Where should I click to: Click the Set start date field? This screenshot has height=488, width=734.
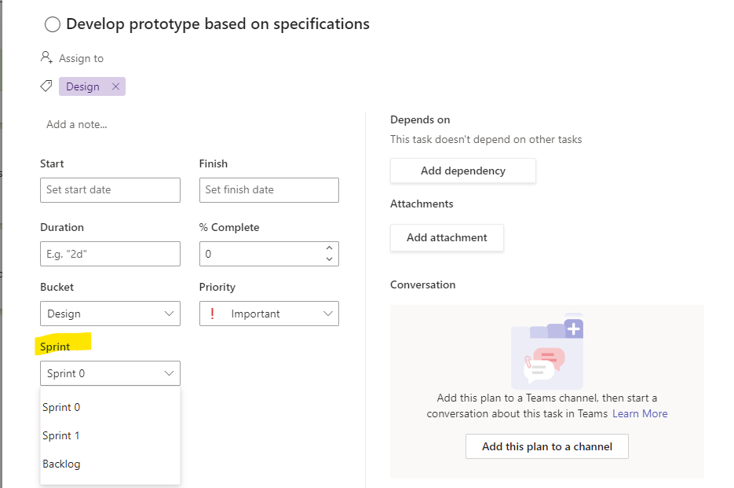point(110,189)
